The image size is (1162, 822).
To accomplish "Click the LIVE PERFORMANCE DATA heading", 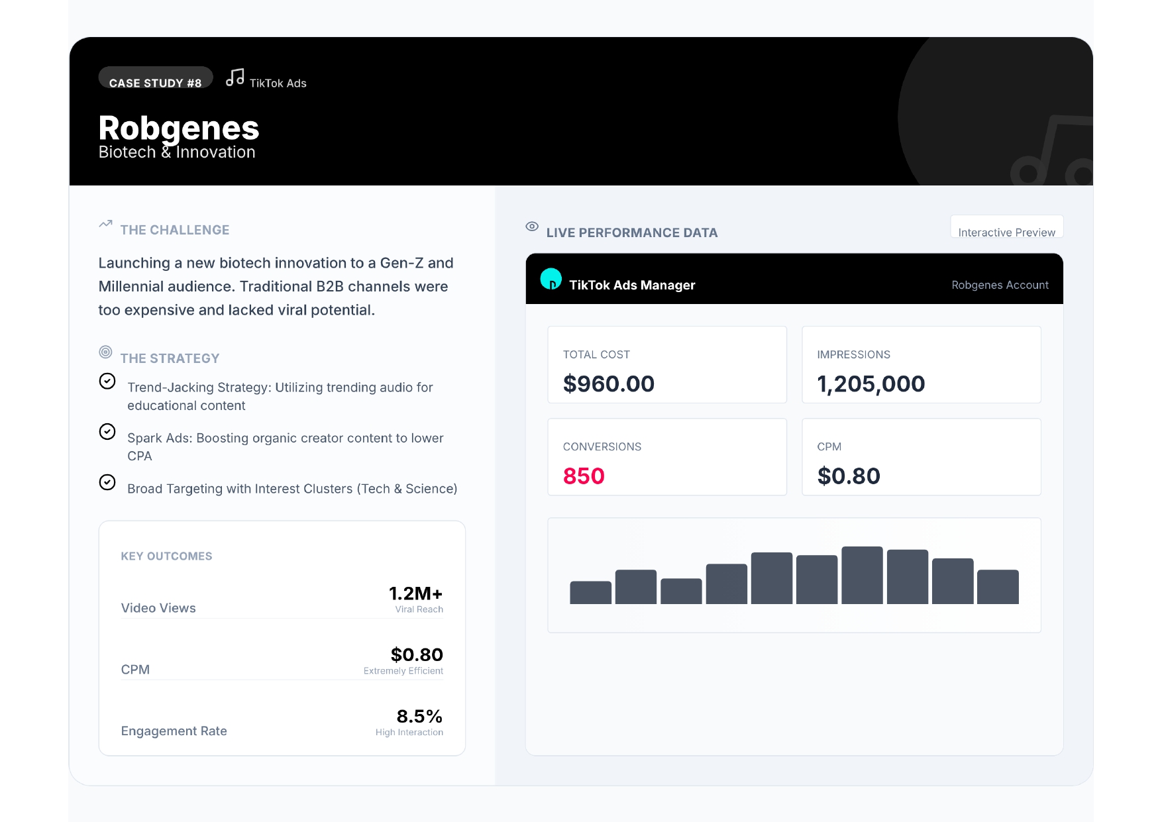I will pos(632,233).
